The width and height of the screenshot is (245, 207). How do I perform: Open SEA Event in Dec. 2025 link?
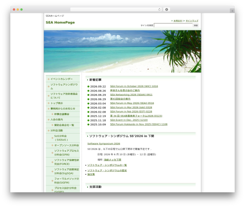coord(129,120)
